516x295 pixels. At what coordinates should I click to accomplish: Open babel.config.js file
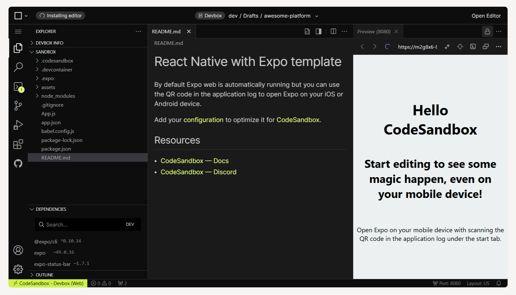pos(88,131)
